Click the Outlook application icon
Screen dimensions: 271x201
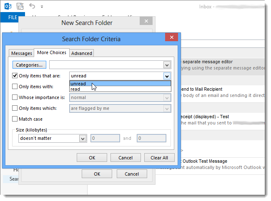click(8, 6)
